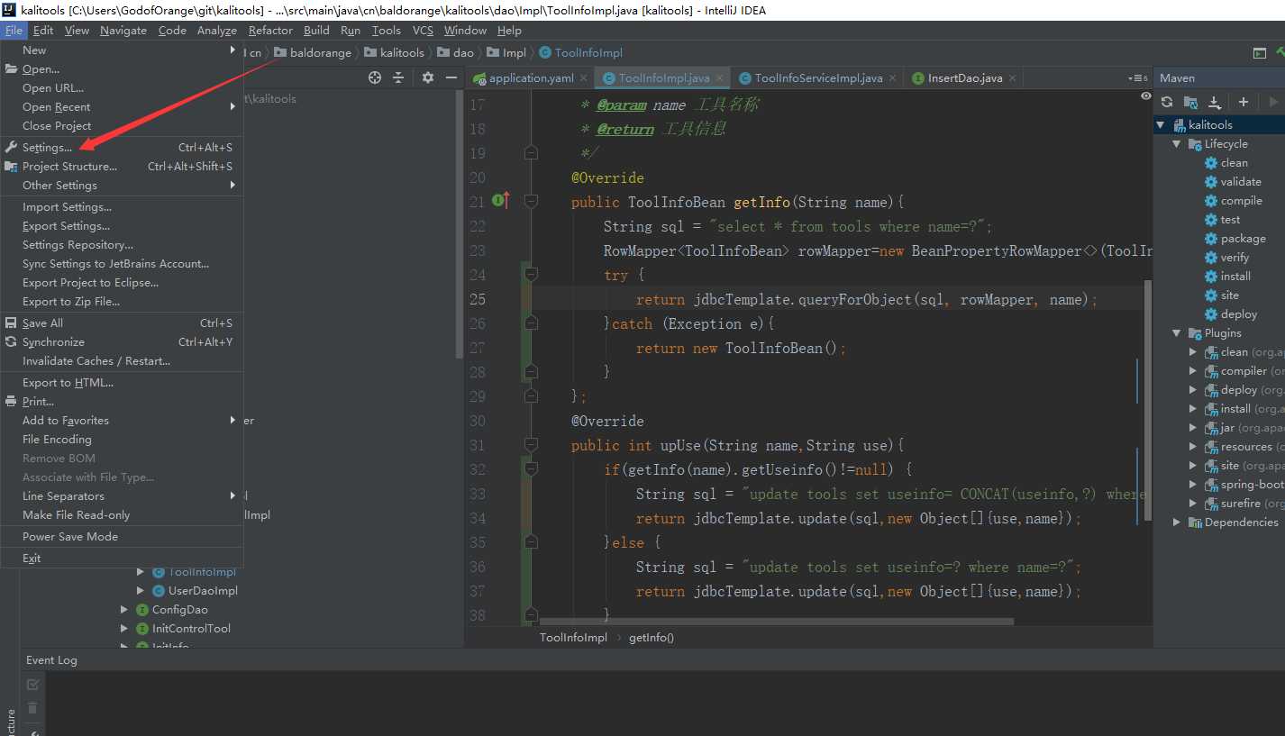1285x736 pixels.
Task: Choose Export to Zip File...
Action: pos(122,301)
